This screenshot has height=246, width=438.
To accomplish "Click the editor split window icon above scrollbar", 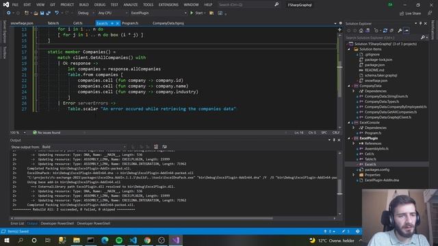I will click(339, 29).
